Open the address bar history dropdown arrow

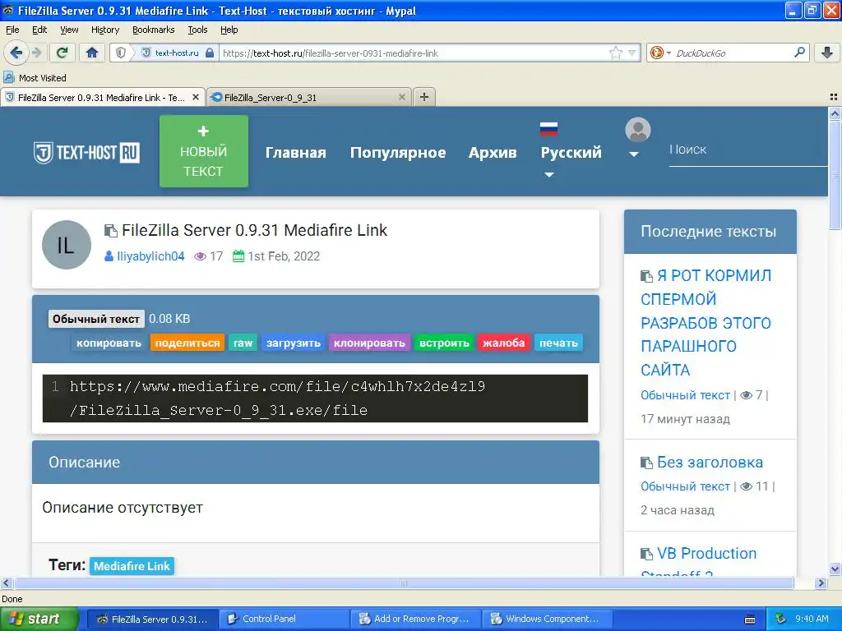click(632, 53)
